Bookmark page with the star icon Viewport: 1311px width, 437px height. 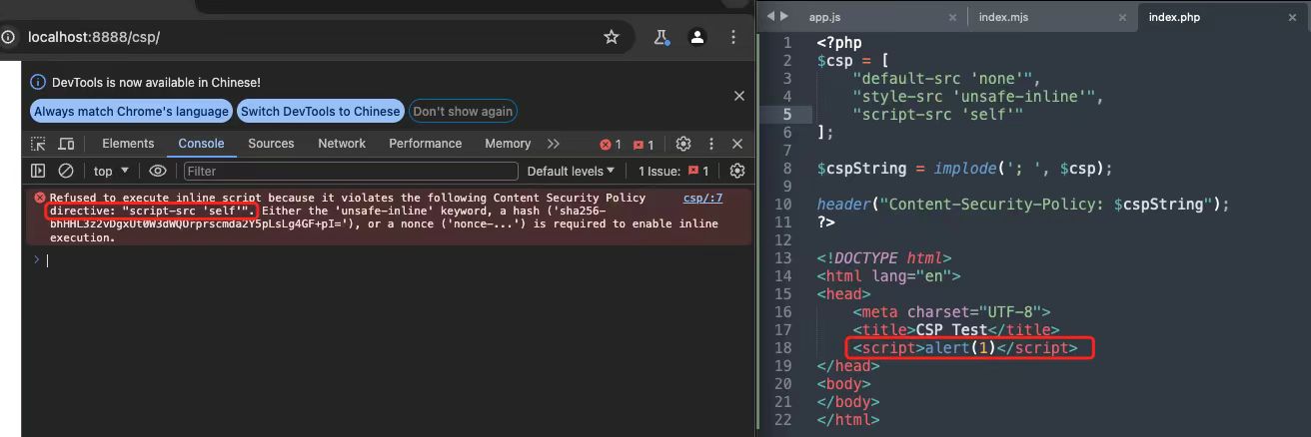click(612, 37)
